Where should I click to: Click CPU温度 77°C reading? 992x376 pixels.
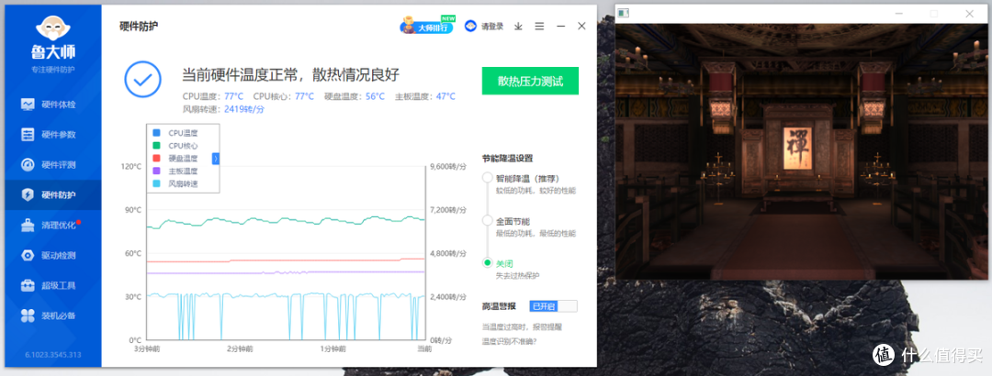click(212, 96)
